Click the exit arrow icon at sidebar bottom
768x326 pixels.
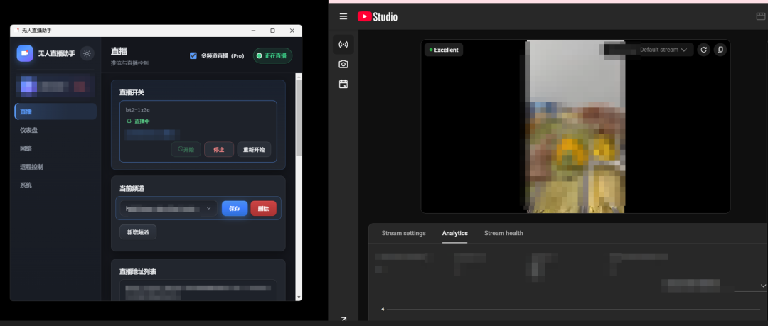tap(343, 319)
